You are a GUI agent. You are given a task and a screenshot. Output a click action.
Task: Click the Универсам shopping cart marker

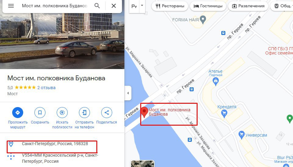tap(241, 135)
